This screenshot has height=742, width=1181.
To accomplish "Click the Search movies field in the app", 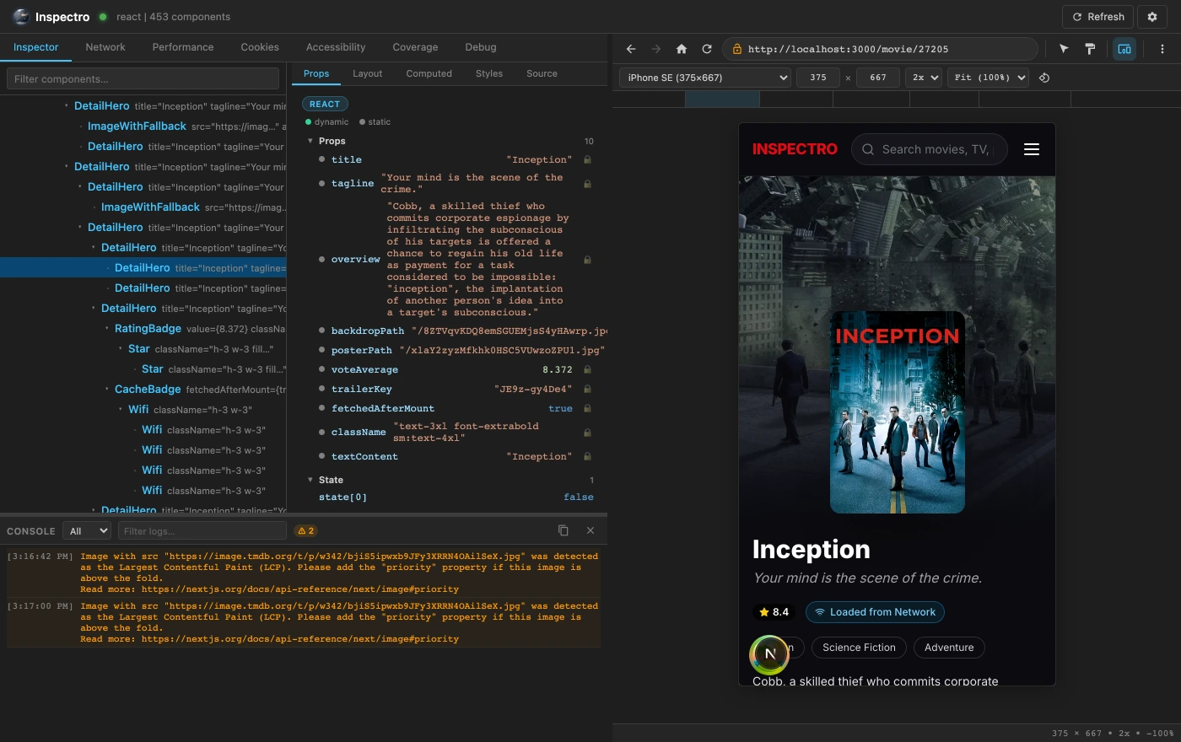I will pos(930,149).
